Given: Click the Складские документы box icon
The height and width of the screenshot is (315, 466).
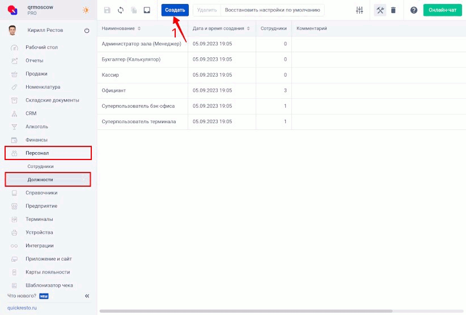Looking at the screenshot, I should pos(14,100).
